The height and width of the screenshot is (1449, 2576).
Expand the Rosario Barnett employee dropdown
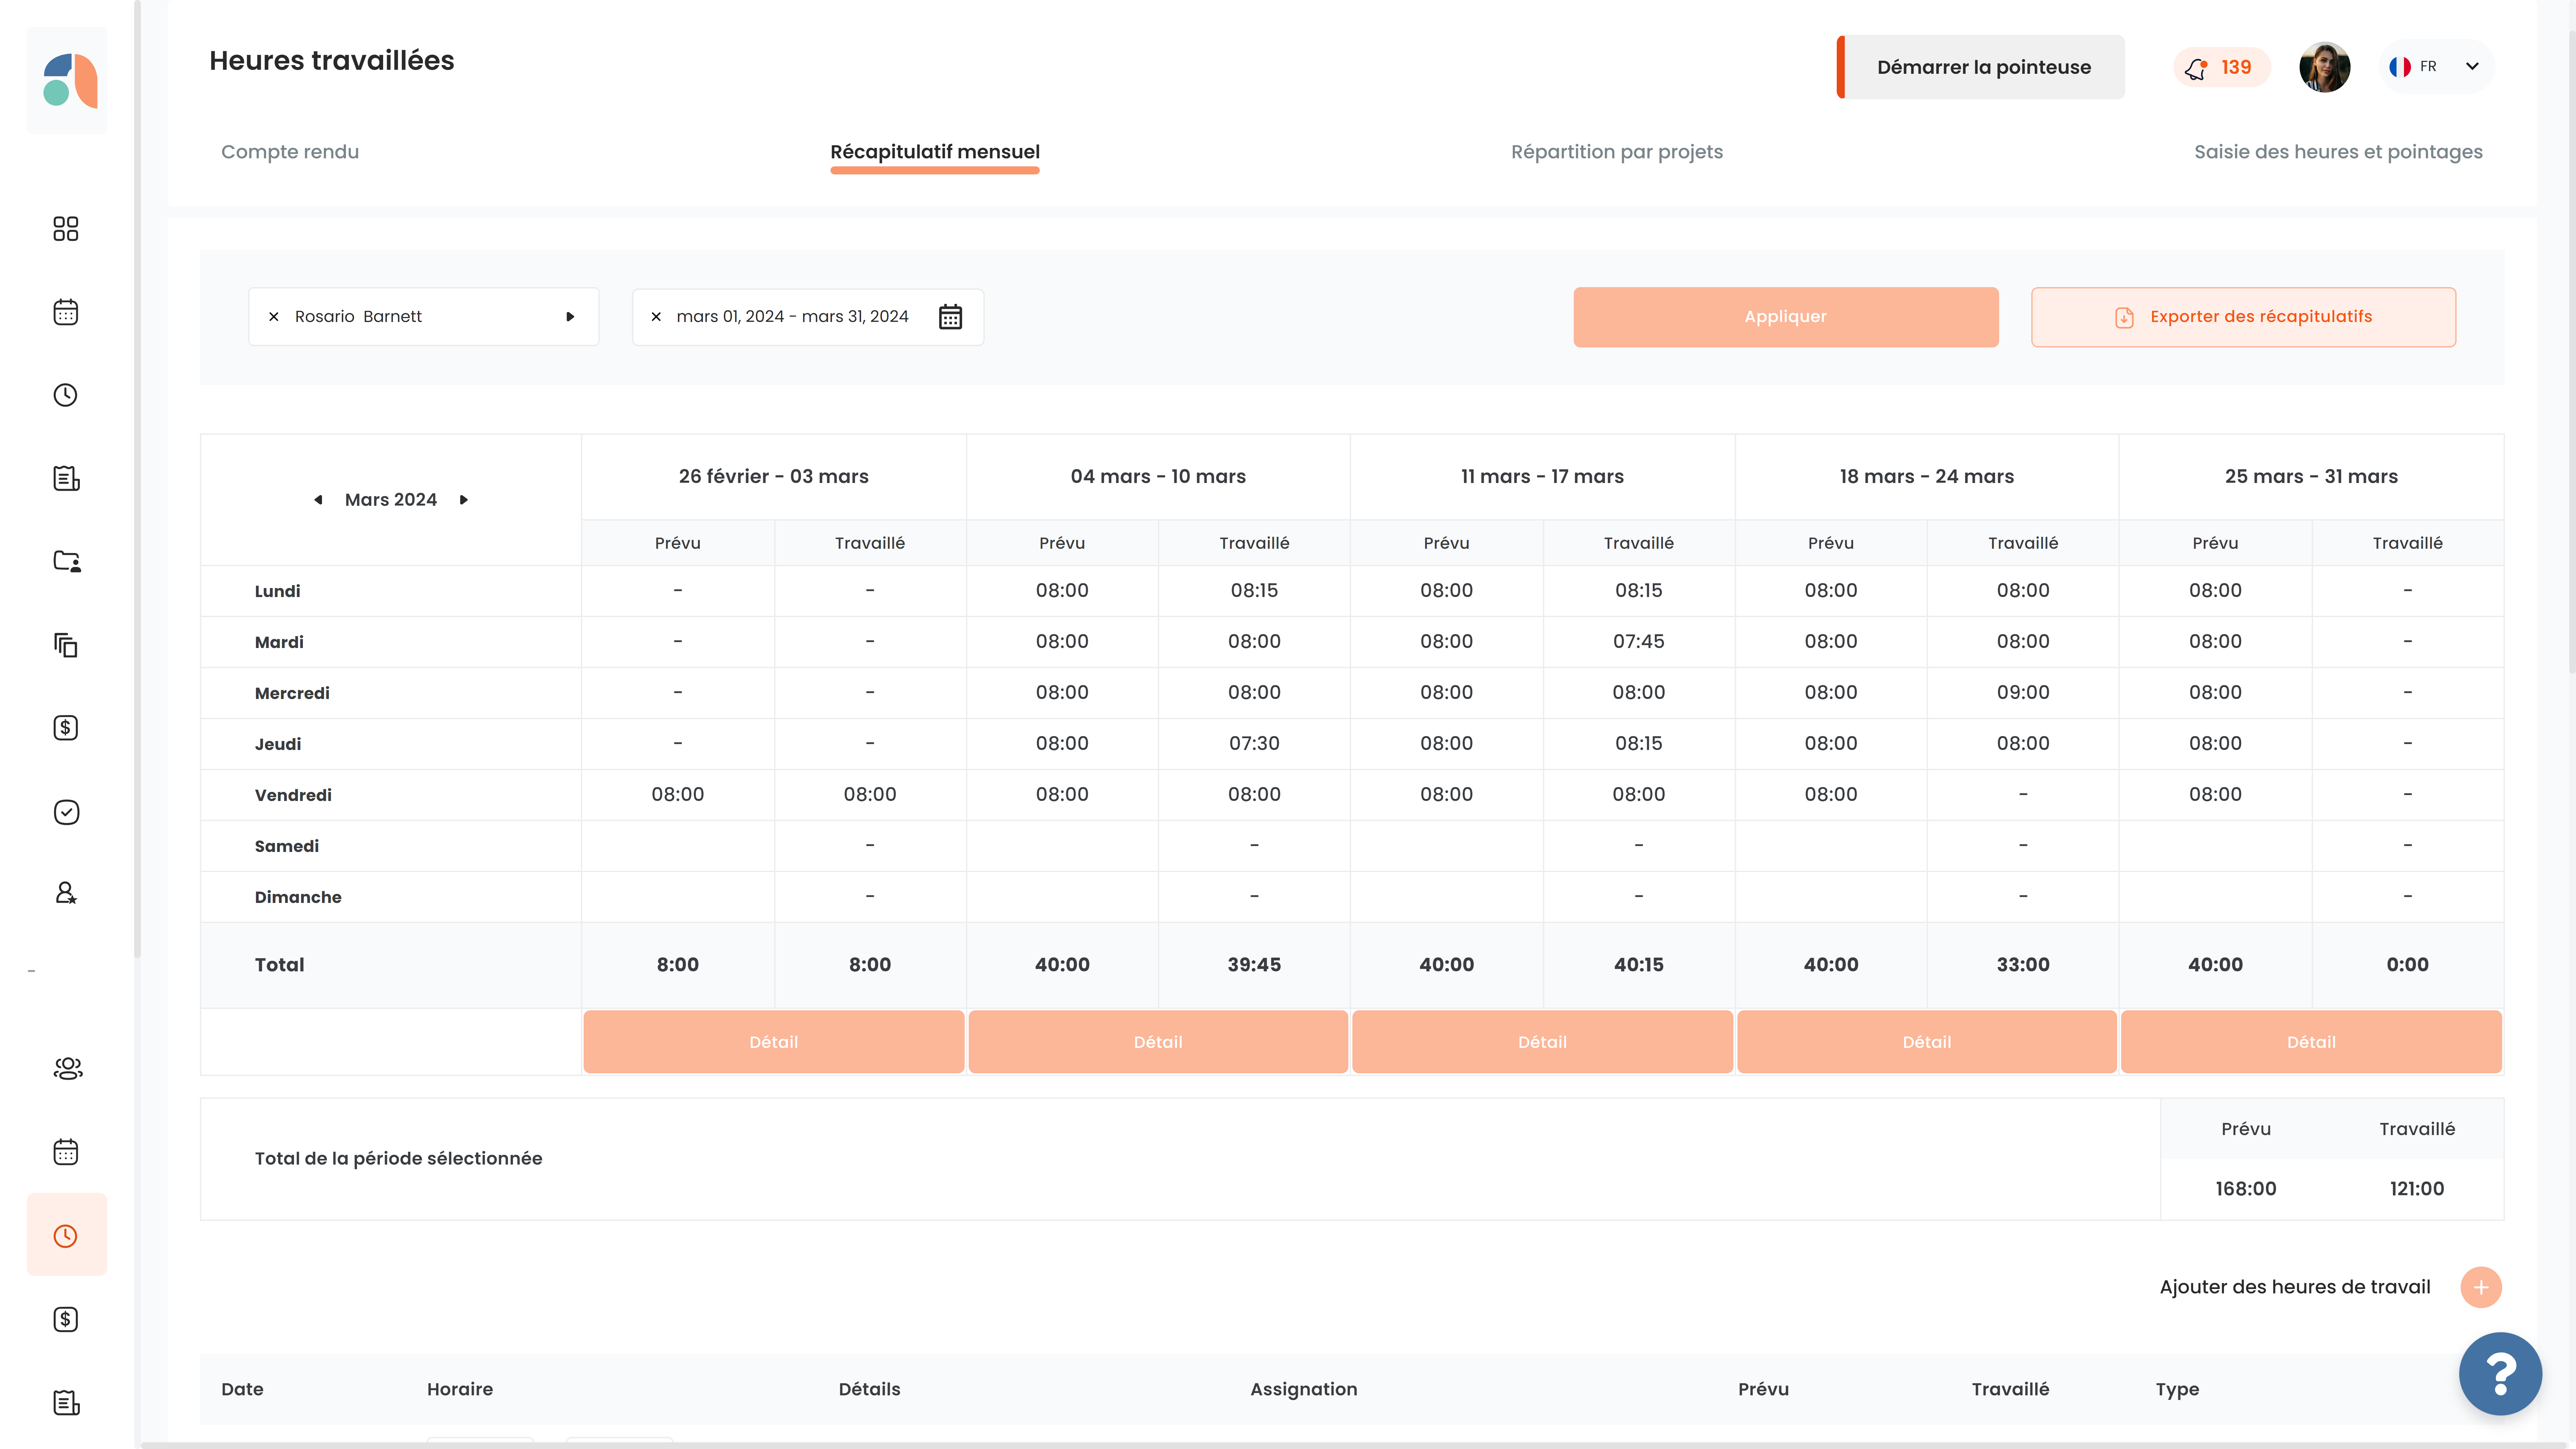coord(570,317)
